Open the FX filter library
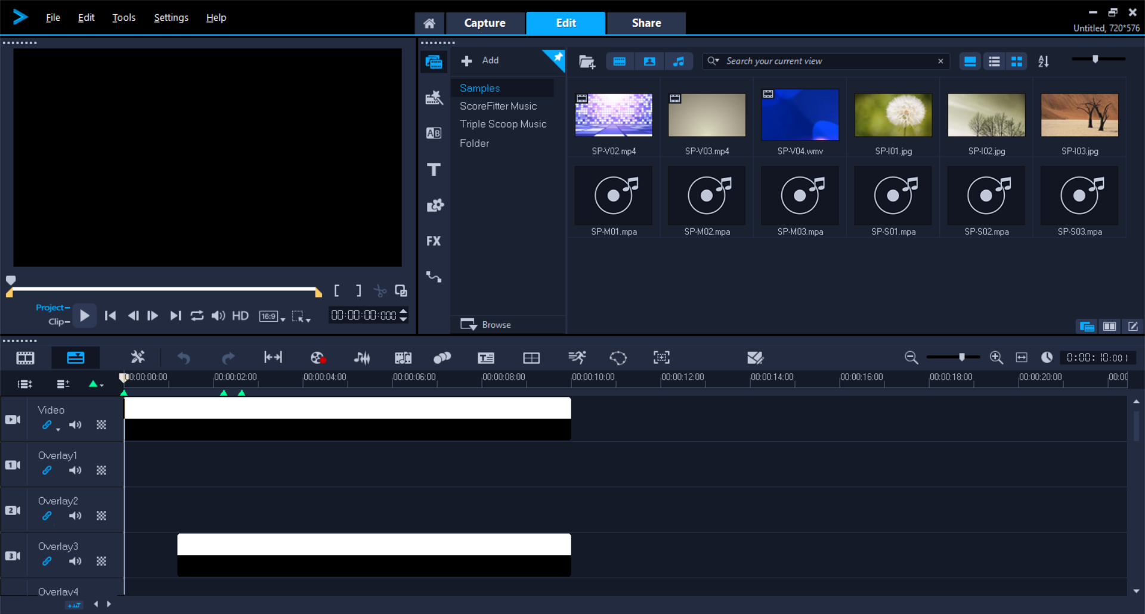 pos(434,241)
